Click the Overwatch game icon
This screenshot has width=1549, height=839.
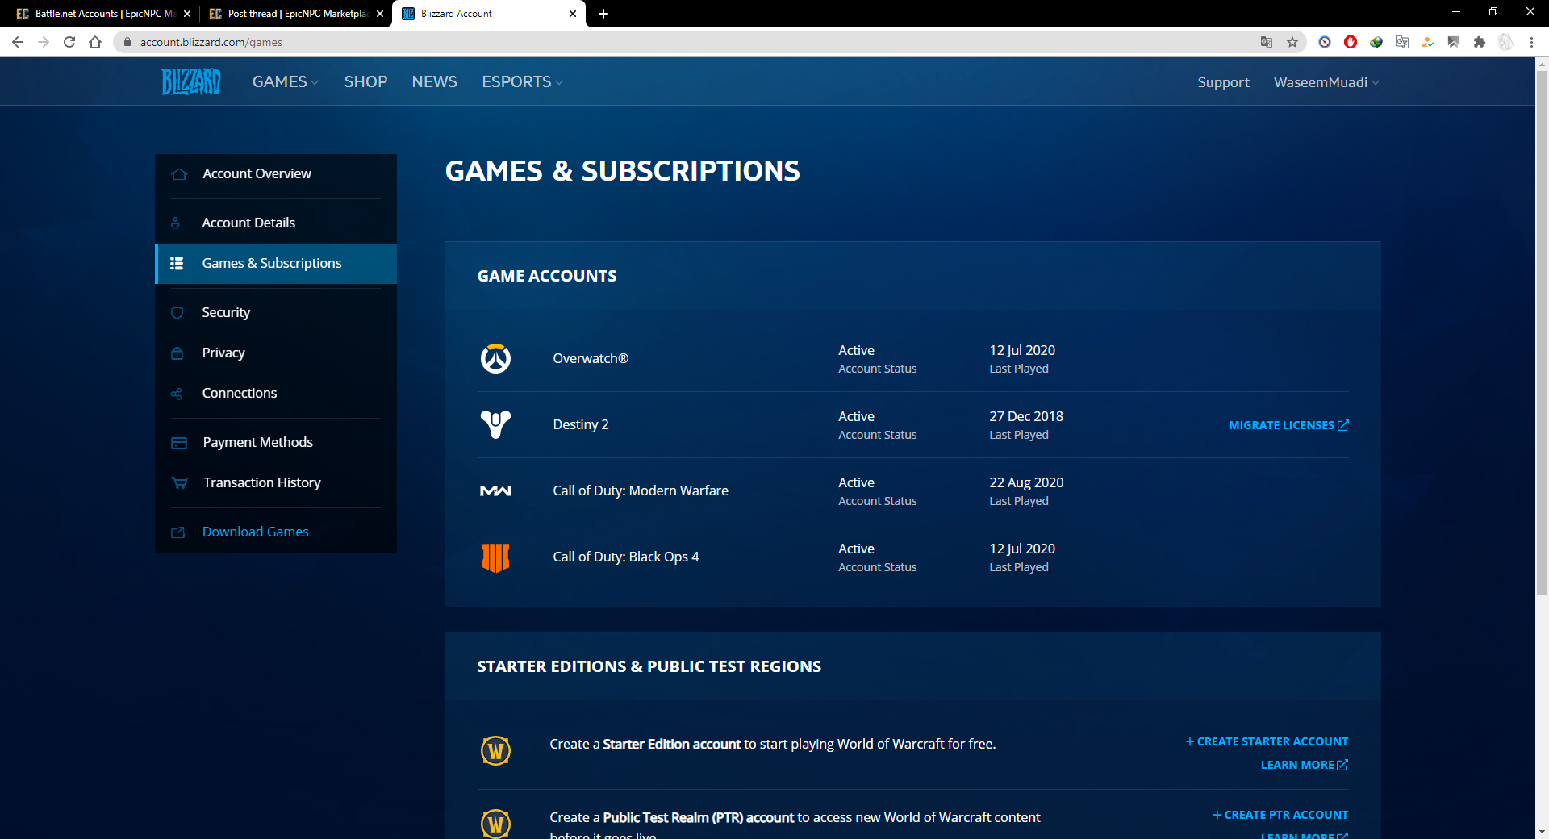click(495, 358)
